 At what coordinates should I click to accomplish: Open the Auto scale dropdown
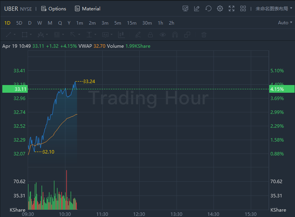tap(285, 23)
